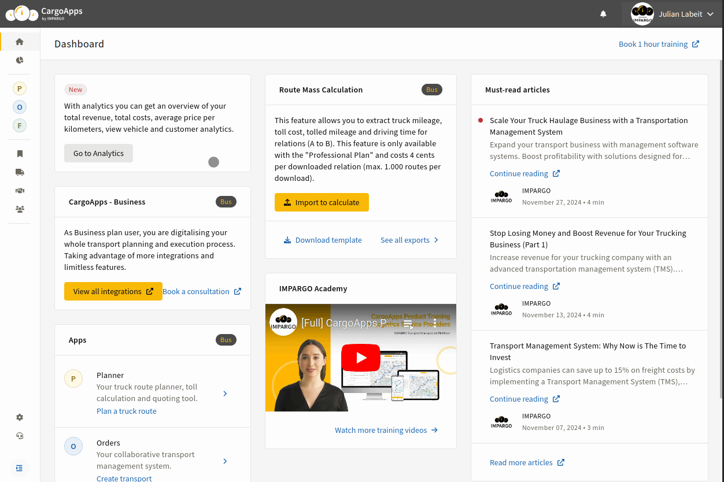Open the Home dashboard sidebar icon
This screenshot has height=482, width=724.
20,42
